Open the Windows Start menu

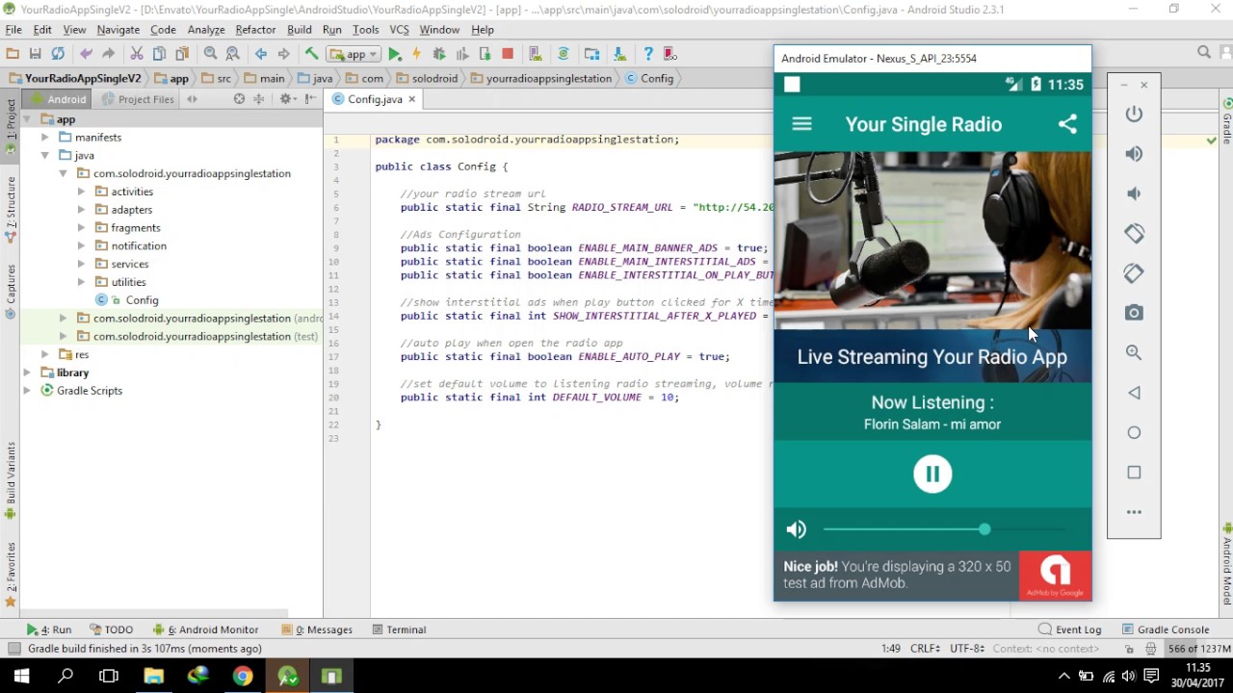pyautogui.click(x=20, y=677)
